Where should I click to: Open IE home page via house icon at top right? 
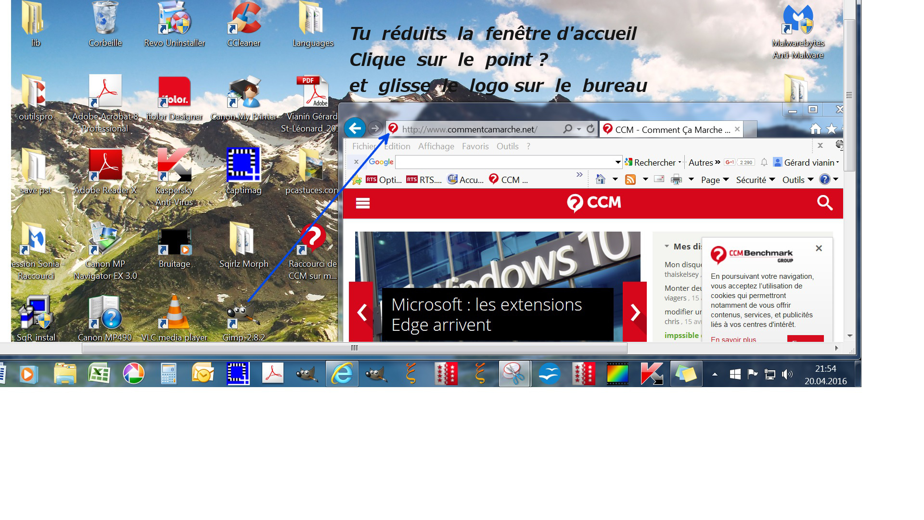click(816, 129)
